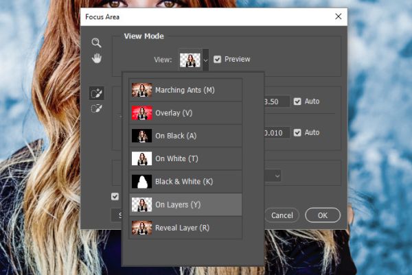Confirm with the OK button
412x275 pixels.
tap(323, 215)
